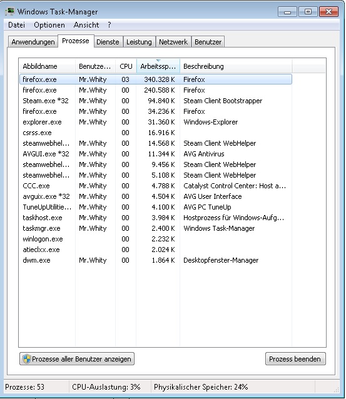
Task: Select the explorer.exe process row
Action: pyautogui.click(x=156, y=122)
